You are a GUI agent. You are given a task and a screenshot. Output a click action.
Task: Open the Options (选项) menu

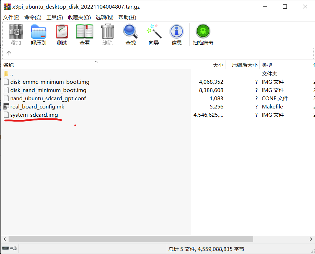click(104, 18)
